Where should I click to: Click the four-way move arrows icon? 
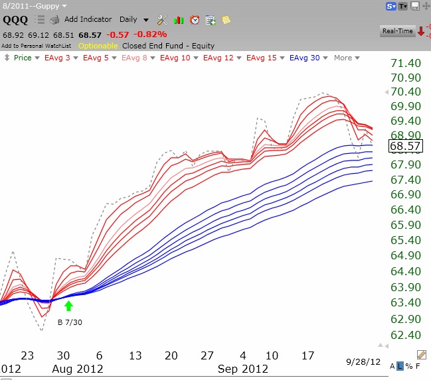pos(426,6)
